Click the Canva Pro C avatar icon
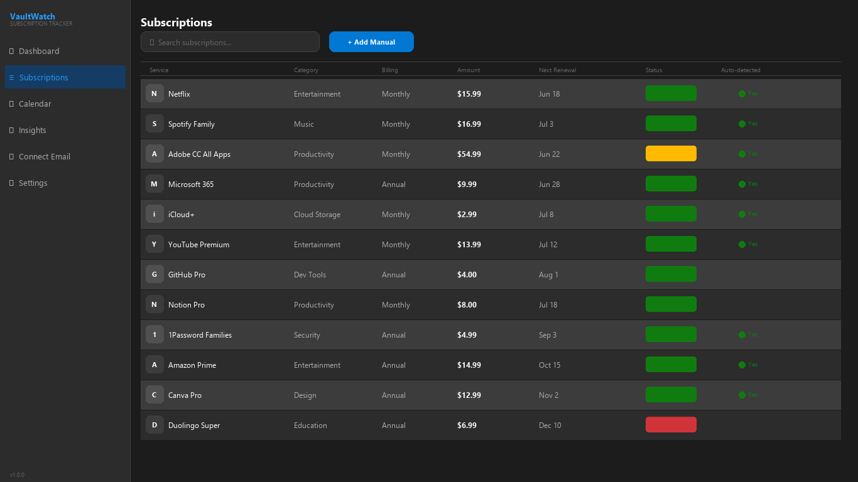This screenshot has height=482, width=858. pos(155,395)
